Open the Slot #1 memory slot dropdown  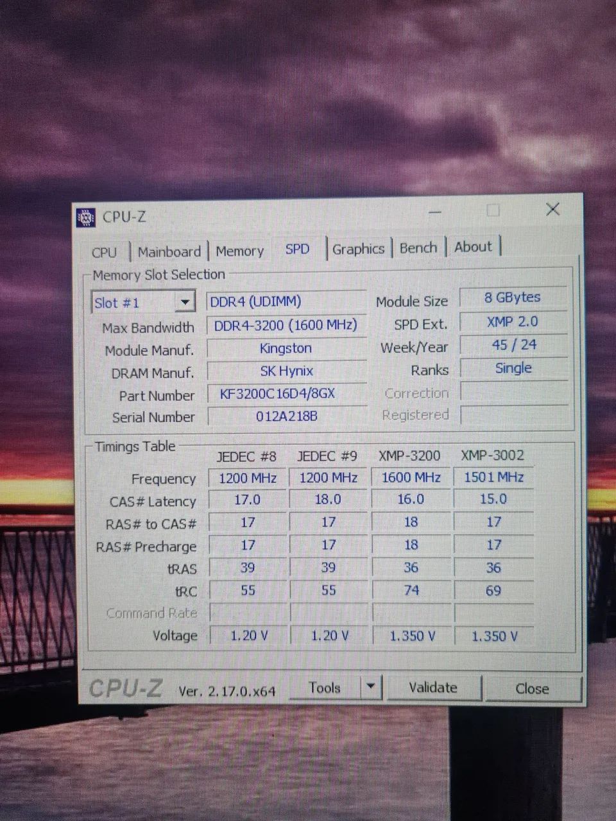pyautogui.click(x=185, y=301)
